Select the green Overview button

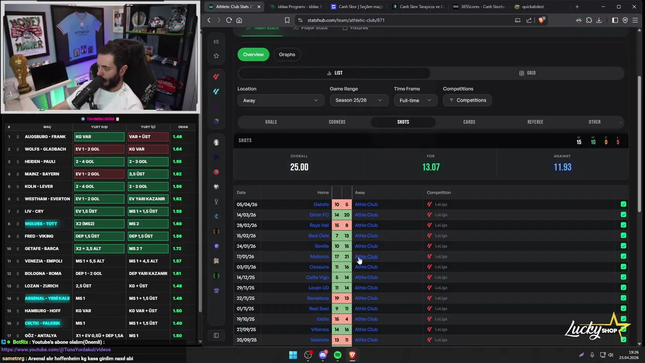click(x=253, y=54)
